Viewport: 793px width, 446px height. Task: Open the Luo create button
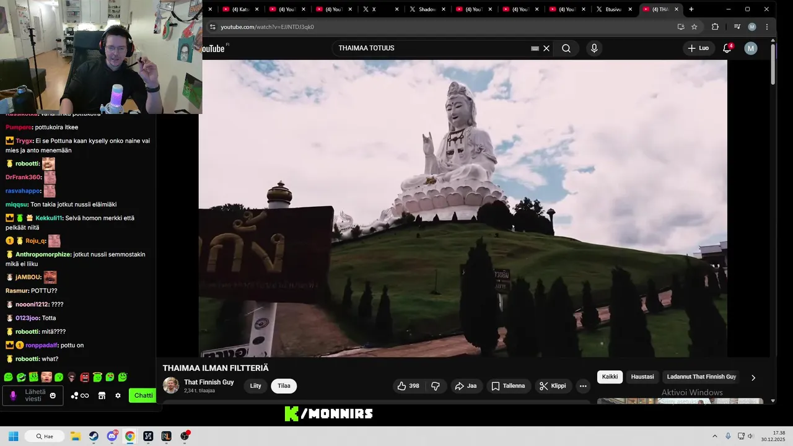coord(698,48)
